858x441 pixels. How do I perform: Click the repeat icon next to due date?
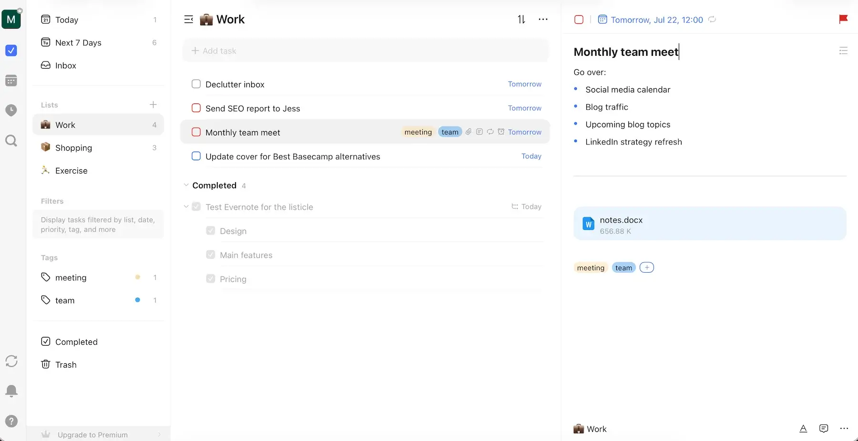coord(712,20)
